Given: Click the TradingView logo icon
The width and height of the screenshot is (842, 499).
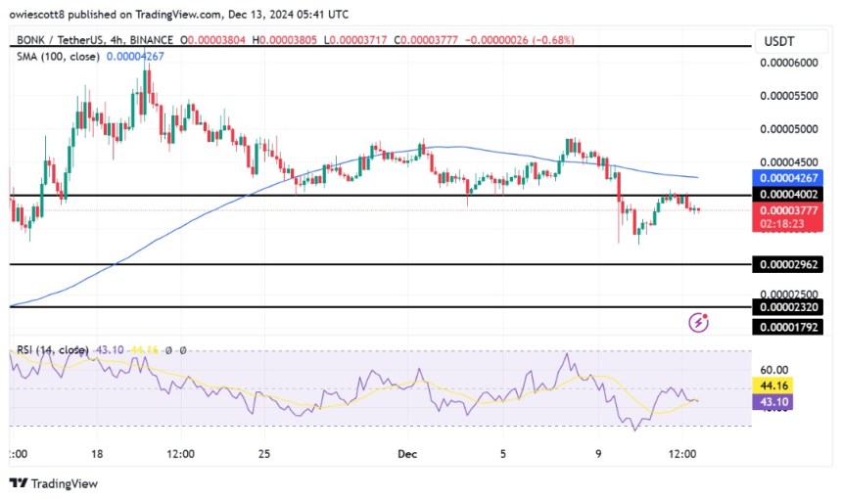Looking at the screenshot, I should tap(19, 483).
